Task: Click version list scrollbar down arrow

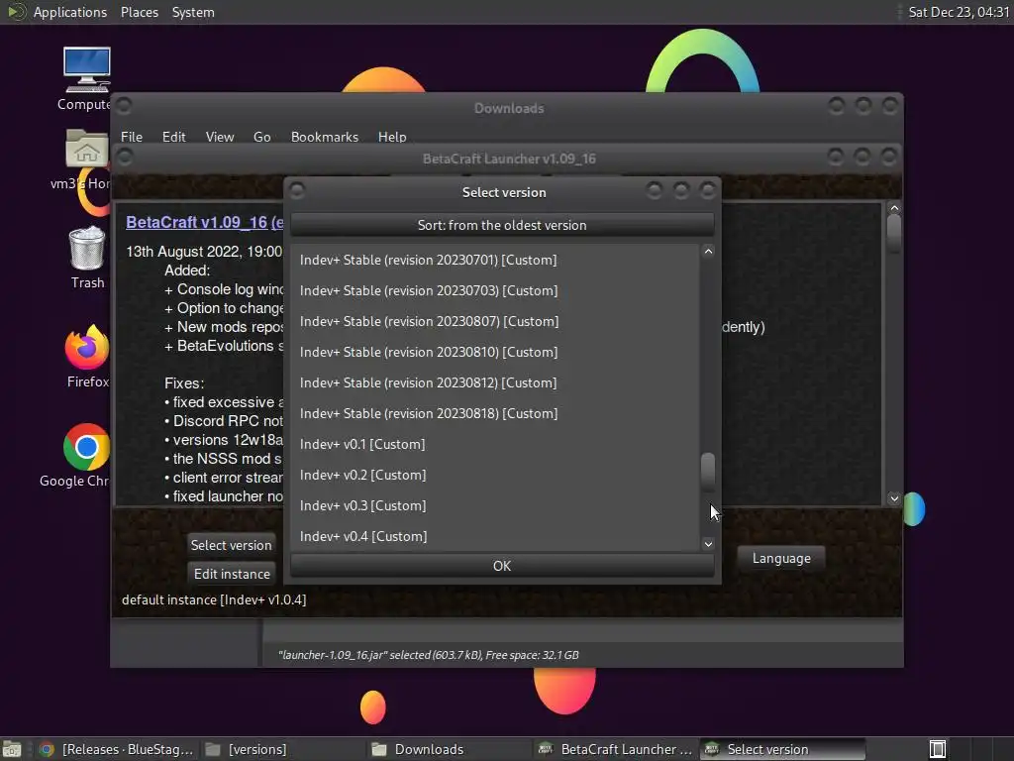Action: tap(708, 544)
